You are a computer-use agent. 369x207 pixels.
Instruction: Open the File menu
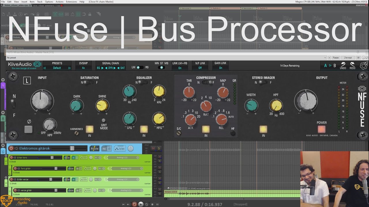[3, 2]
